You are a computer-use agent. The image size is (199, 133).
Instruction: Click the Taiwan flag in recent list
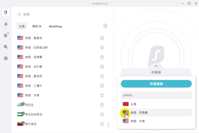(x=126, y=104)
